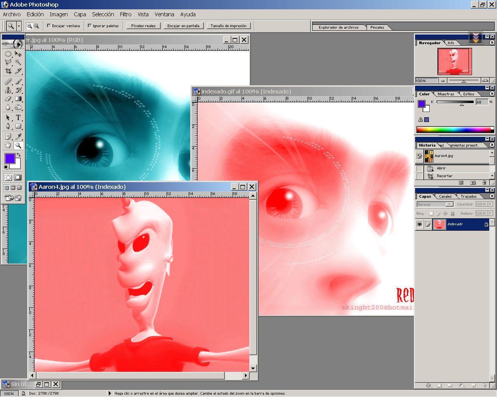497x397 pixels.
Task: Select the Move tool in the toolbox
Action: 18,54
